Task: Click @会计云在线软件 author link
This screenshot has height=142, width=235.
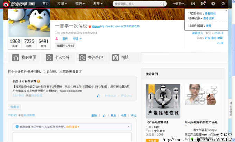Action: [25, 81]
